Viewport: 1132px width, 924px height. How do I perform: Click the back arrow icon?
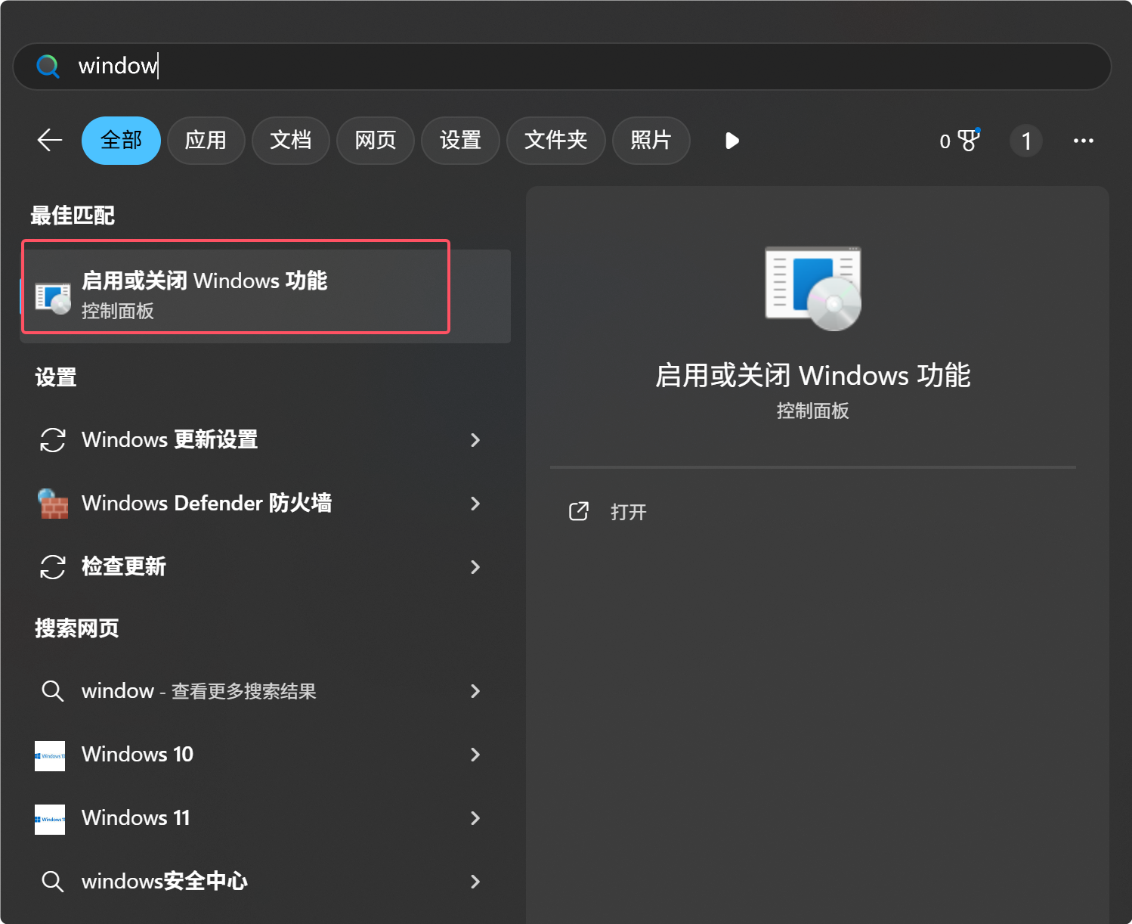(x=49, y=140)
